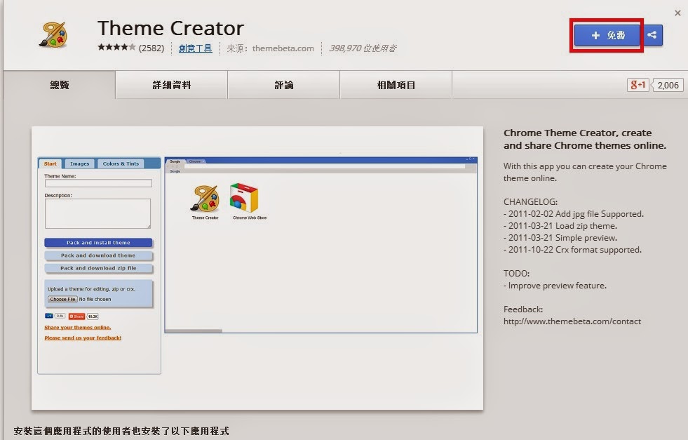The image size is (688, 440).
Task: Switch to the 總覽 tab
Action: point(59,85)
